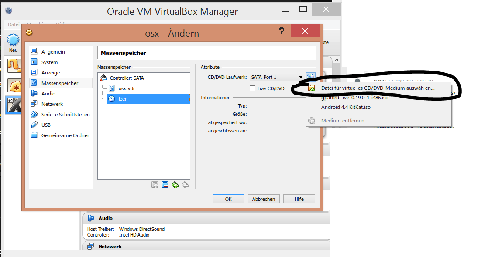This screenshot has width=495, height=257.
Task: Minimize the VirtualBox Manager window
Action: pyautogui.click(x=286, y=11)
